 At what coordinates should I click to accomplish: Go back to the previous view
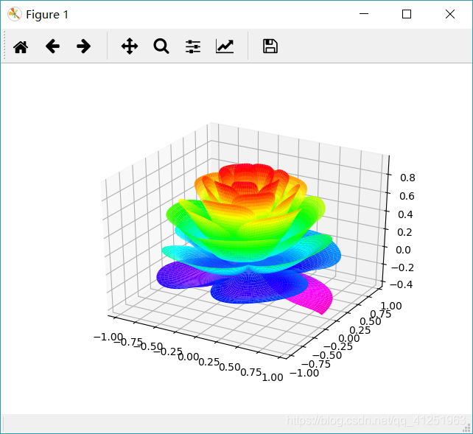coord(52,46)
